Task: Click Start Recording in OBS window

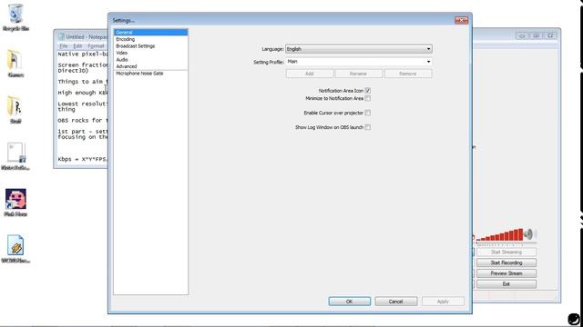Action: click(x=506, y=263)
